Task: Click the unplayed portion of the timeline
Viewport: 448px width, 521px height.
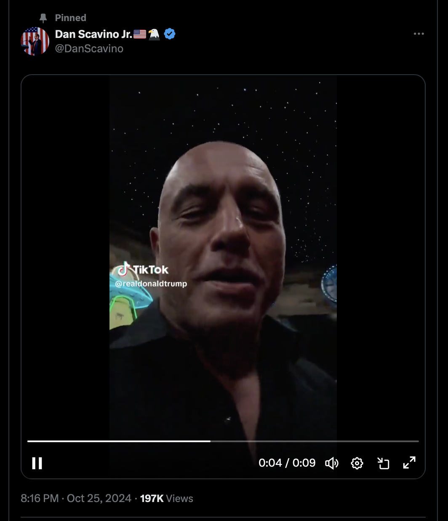Action: pyautogui.click(x=315, y=441)
